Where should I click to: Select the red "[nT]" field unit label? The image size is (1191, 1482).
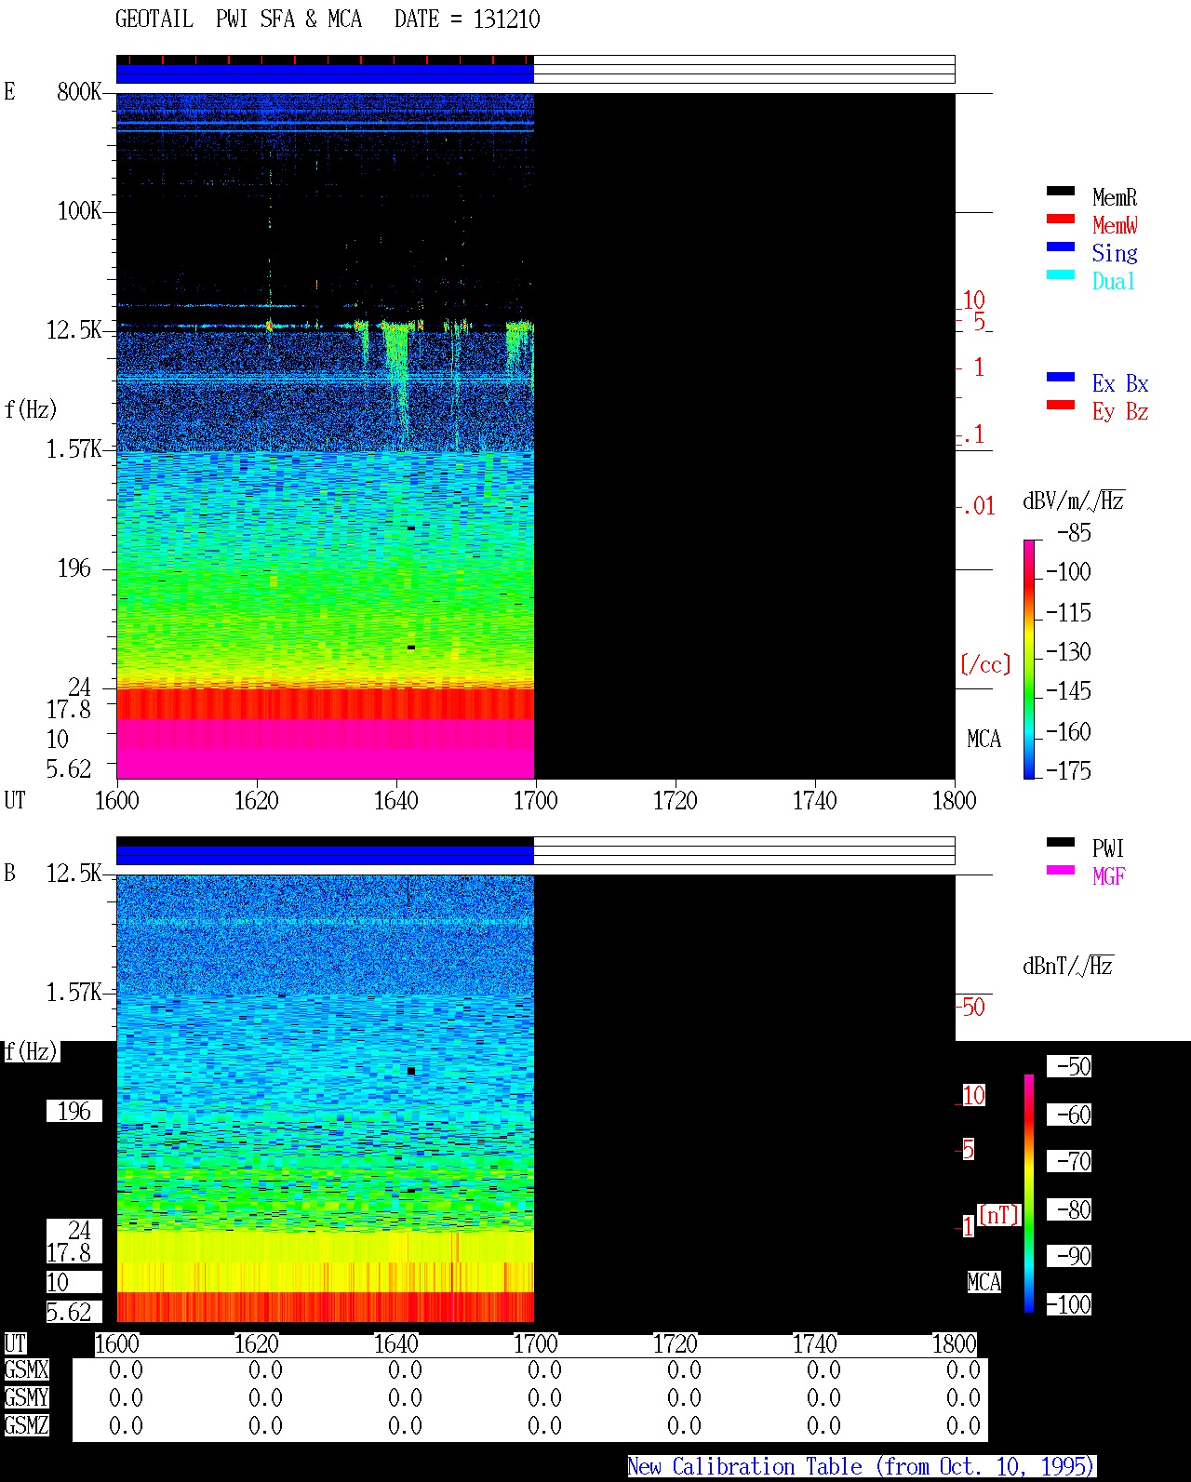pos(999,1215)
